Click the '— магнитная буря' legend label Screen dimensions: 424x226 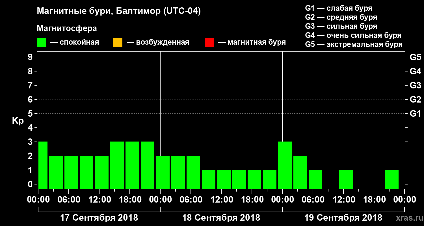coord(252,42)
